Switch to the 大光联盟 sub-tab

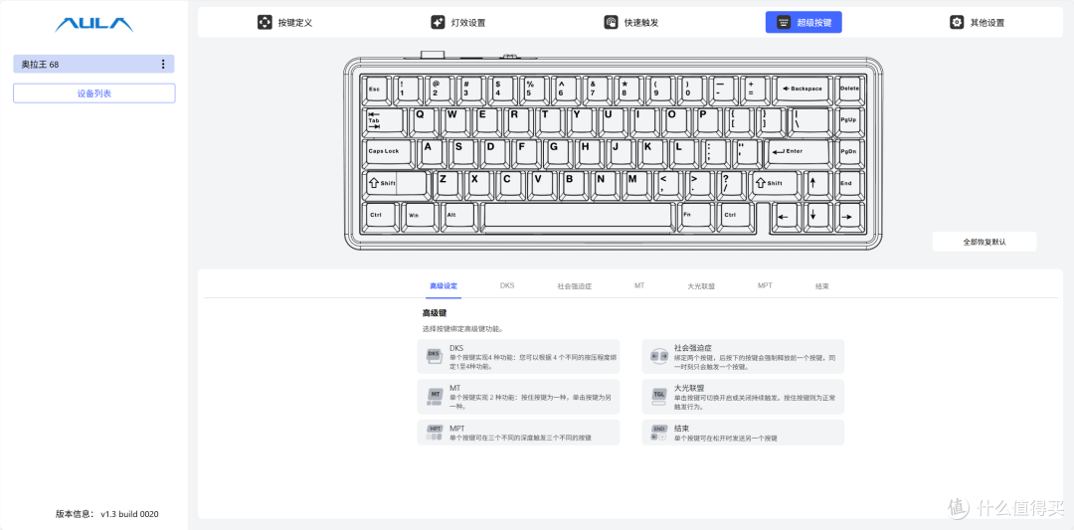click(701, 285)
